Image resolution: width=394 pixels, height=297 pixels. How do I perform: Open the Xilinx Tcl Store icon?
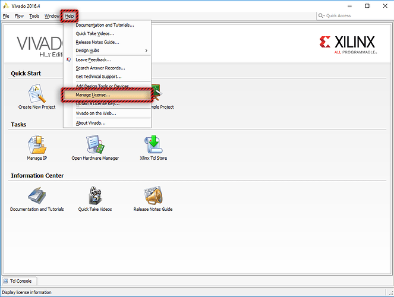point(153,144)
